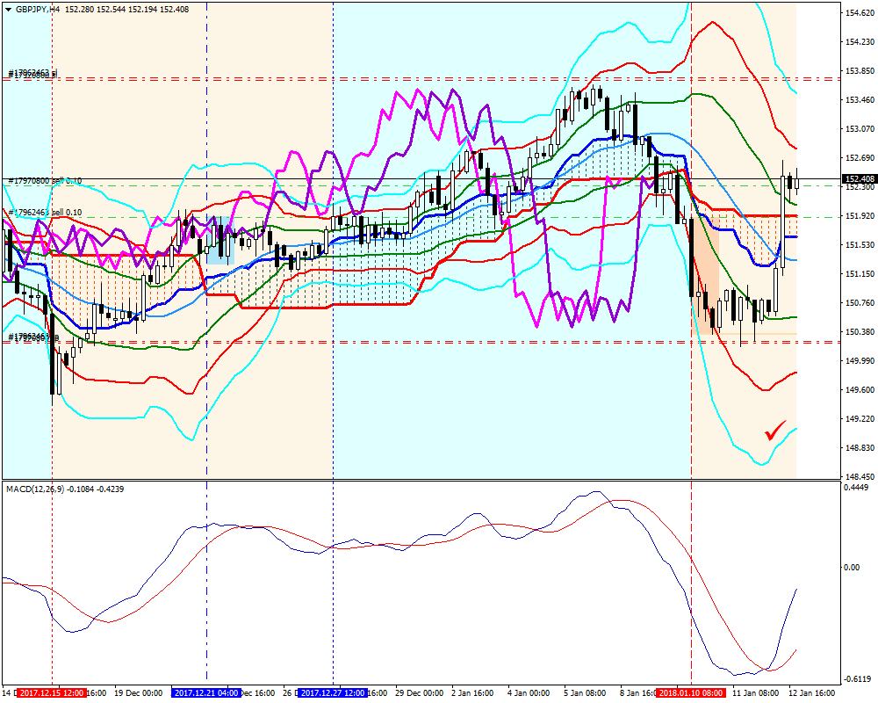This screenshot has width=878, height=703.
Task: Click the 19 Dec 00:00 time axis label
Action: point(139,693)
